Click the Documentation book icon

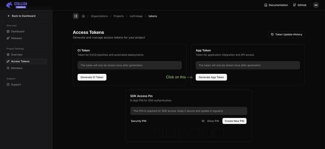click(266, 5)
